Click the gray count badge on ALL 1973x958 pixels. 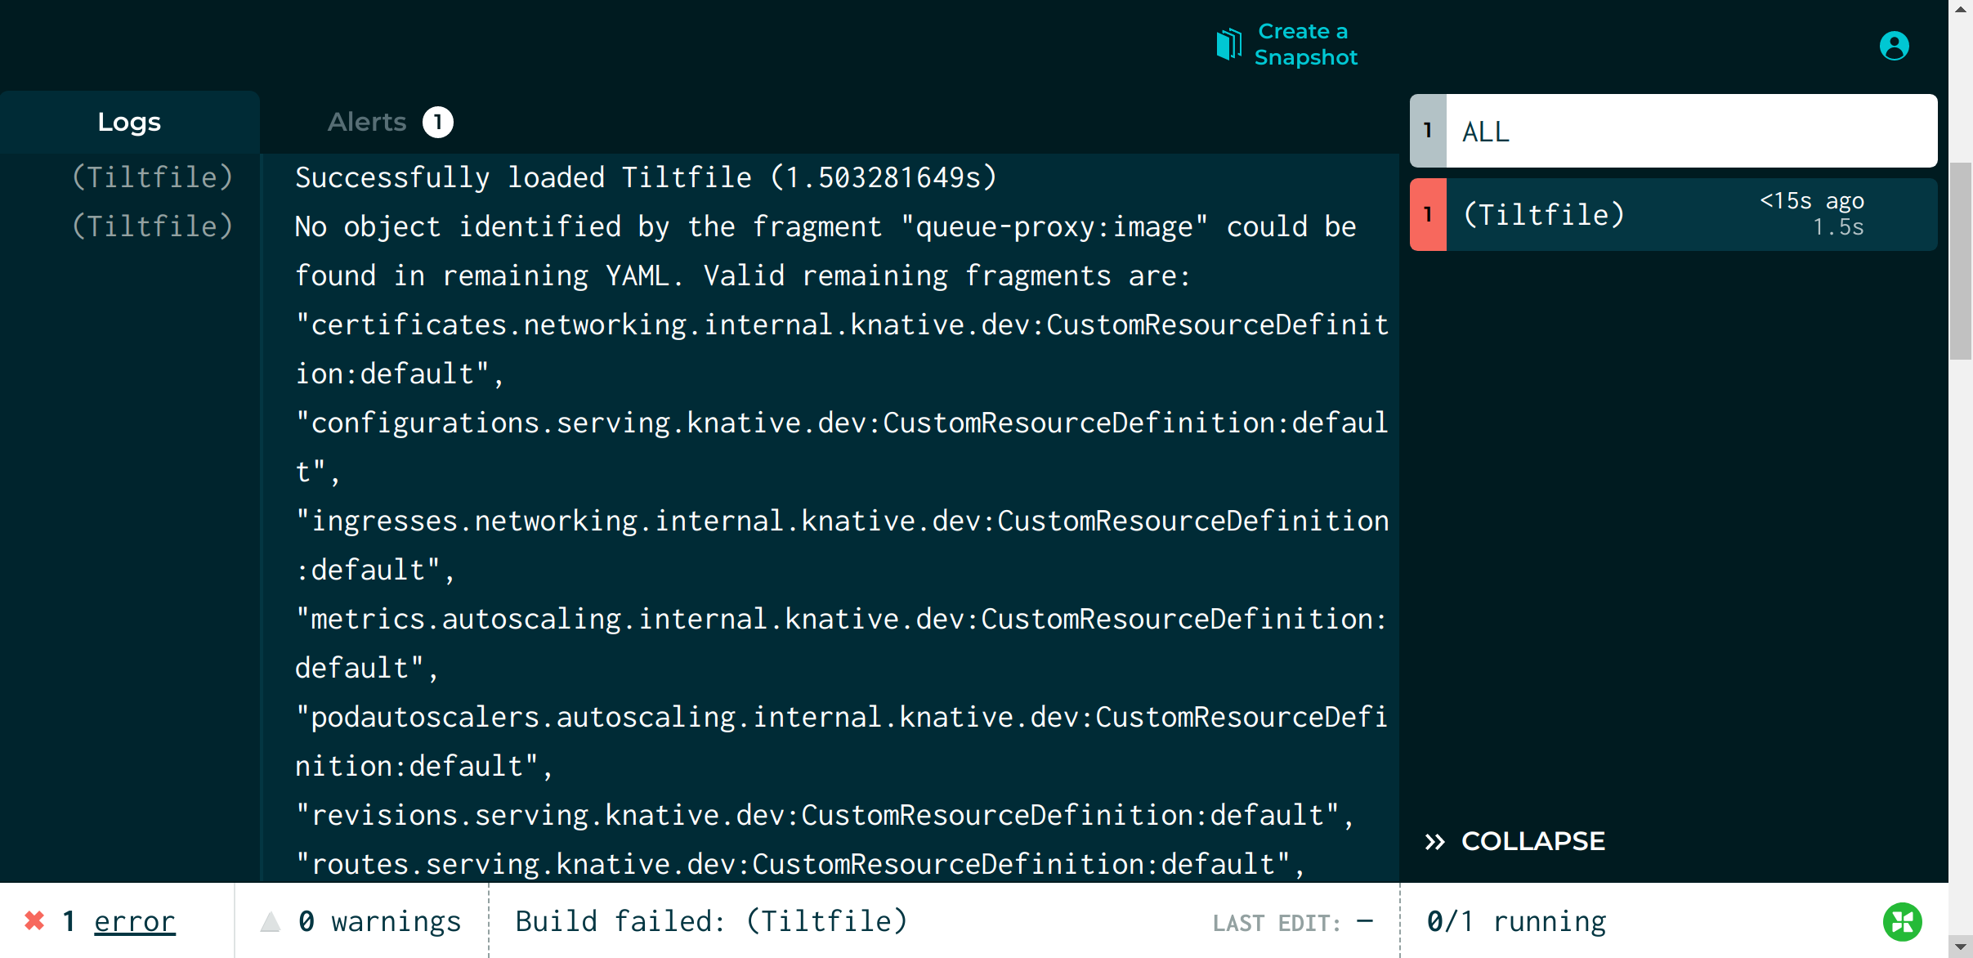(x=1428, y=131)
